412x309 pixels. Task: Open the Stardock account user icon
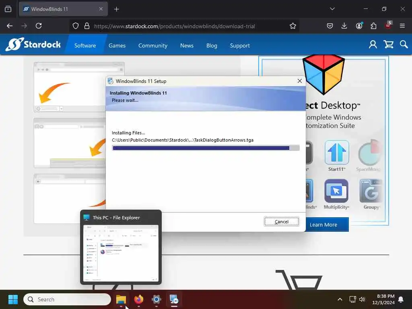coord(373,44)
